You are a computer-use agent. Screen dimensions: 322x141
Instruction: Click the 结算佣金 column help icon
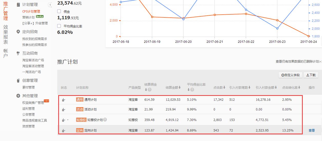150,90
